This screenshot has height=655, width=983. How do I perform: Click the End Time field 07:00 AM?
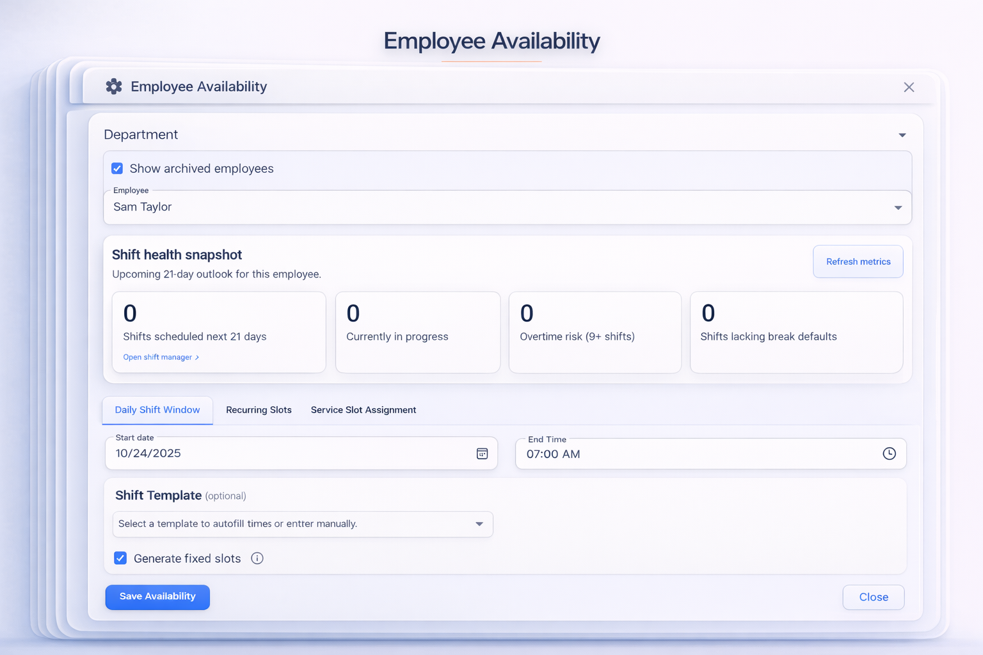tap(711, 454)
